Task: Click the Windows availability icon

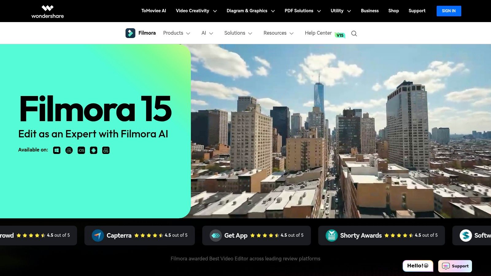Action: [x=56, y=150]
